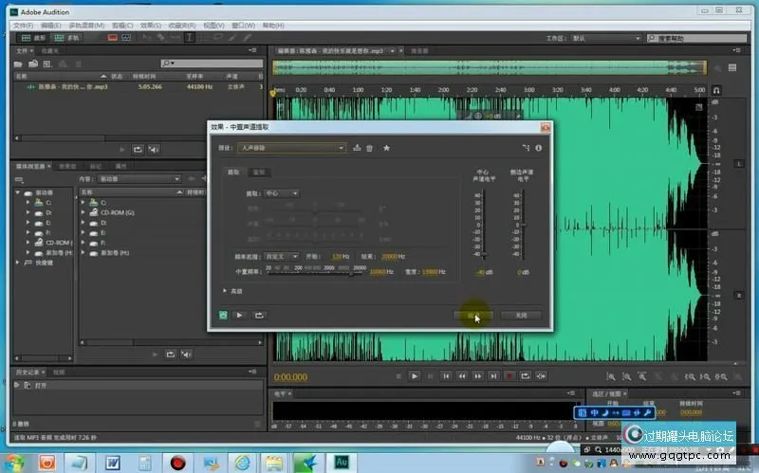Click the preview play button in dialog
This screenshot has height=473, width=759.
(240, 315)
